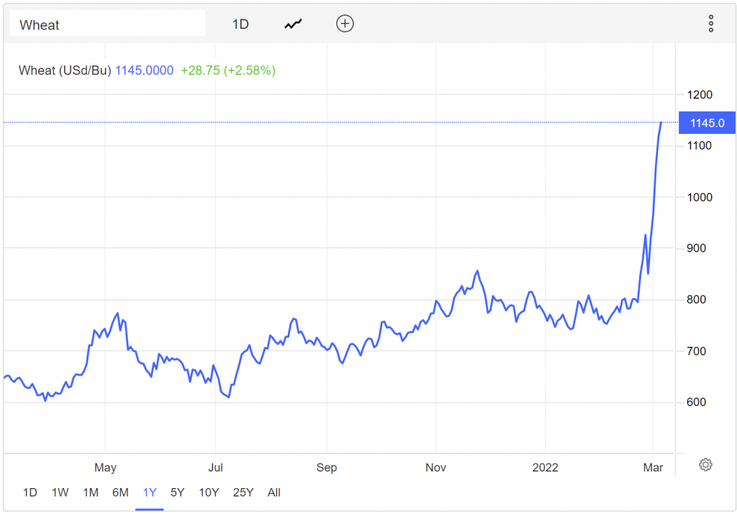Click the latest data point at 1145
Viewport: 737px width, 514px height.
[x=661, y=122]
